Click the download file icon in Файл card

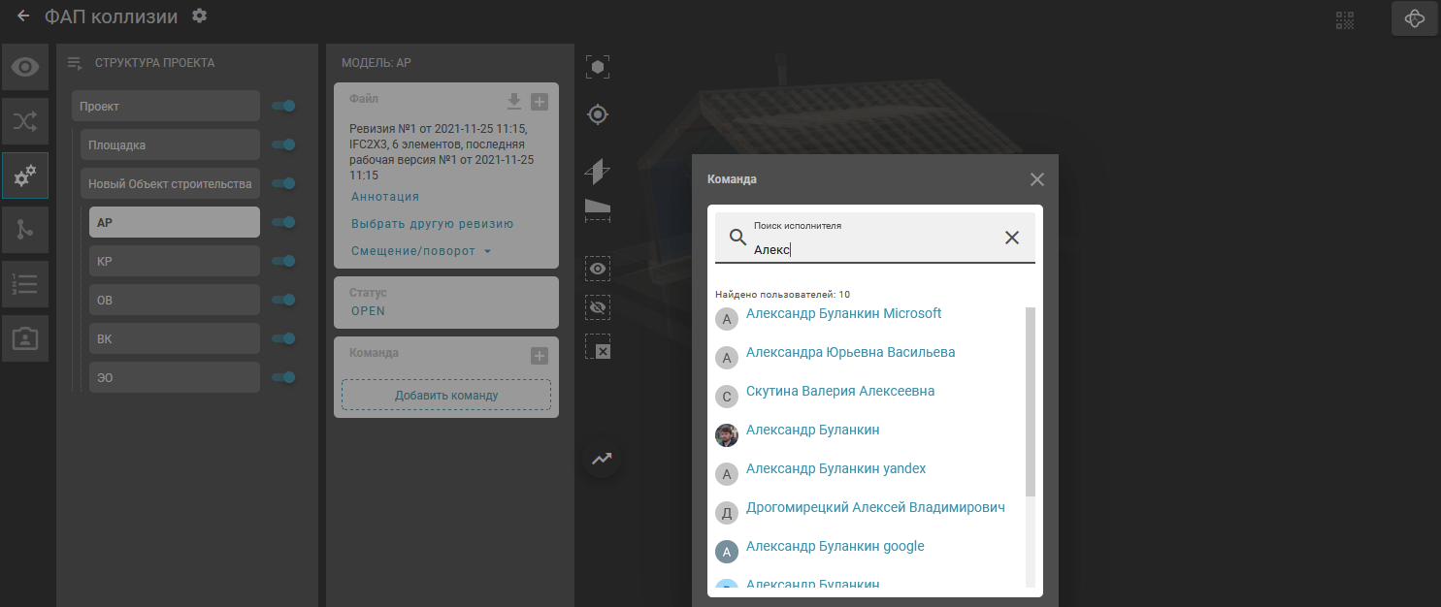[x=514, y=102]
